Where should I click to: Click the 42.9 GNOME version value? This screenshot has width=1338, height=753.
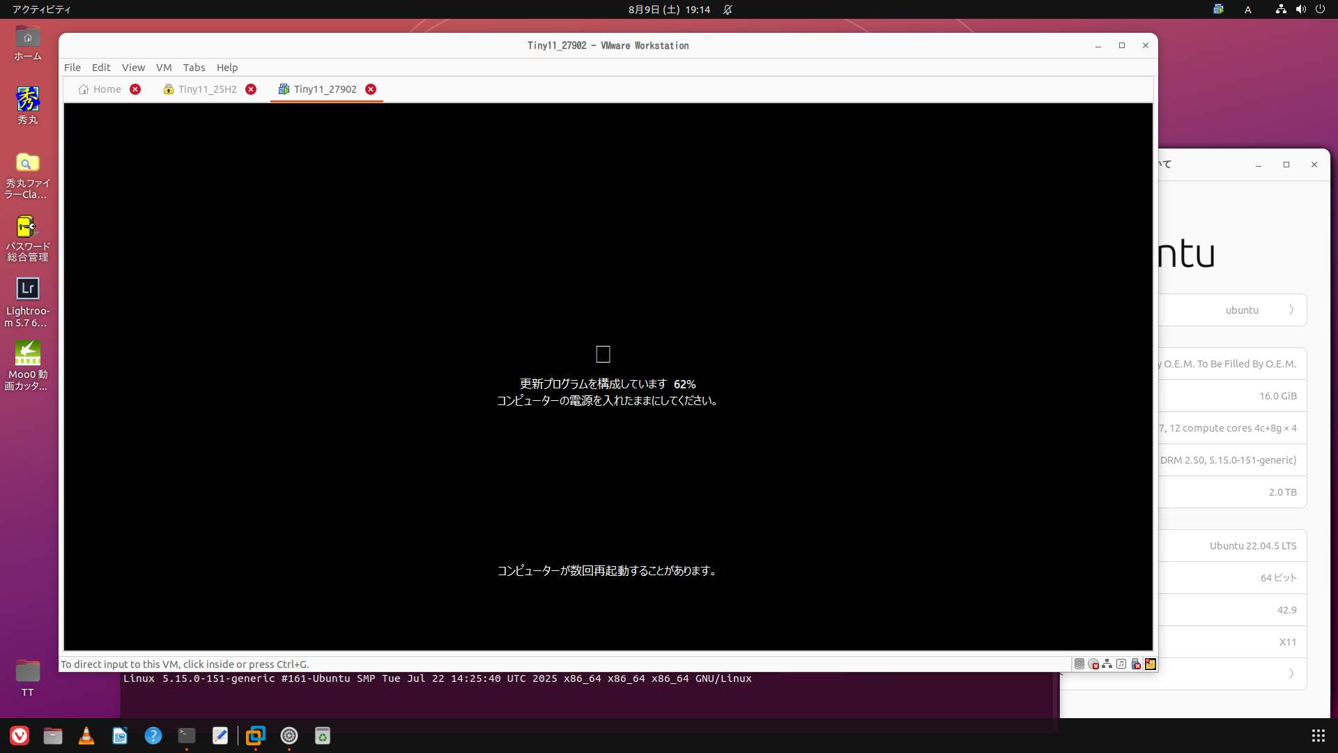click(x=1287, y=610)
